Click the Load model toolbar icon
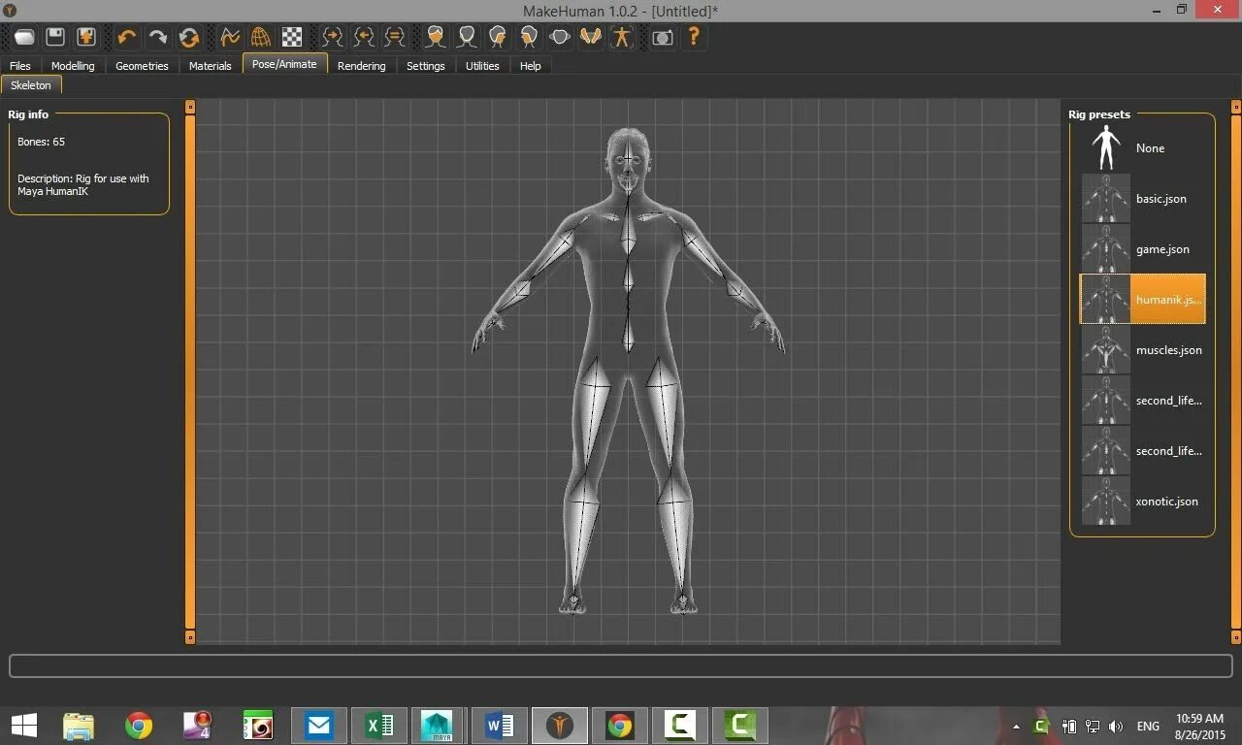The height and width of the screenshot is (745, 1242). pyautogui.click(x=24, y=37)
